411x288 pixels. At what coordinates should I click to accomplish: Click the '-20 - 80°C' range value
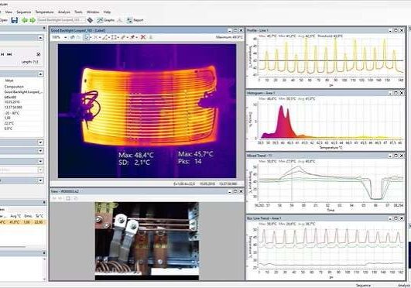12,113
